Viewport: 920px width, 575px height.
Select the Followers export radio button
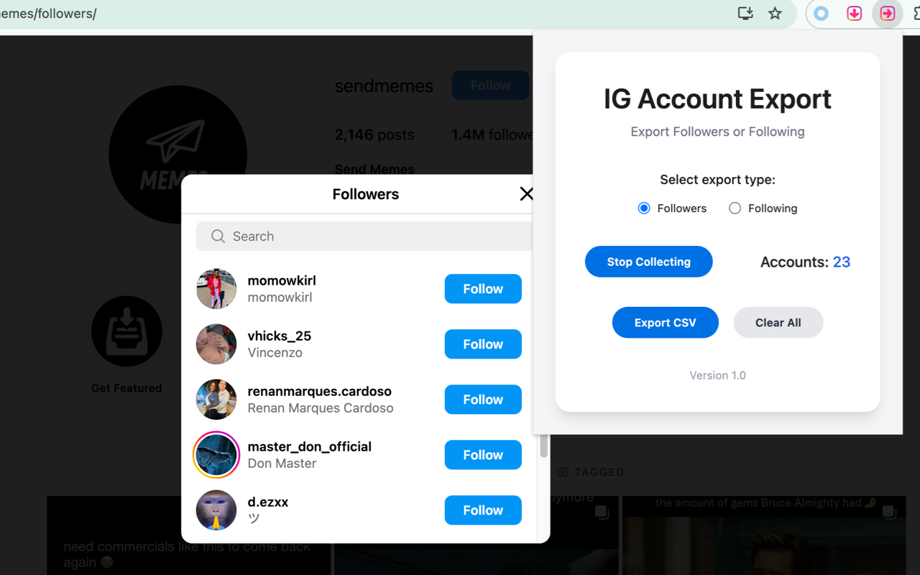pyautogui.click(x=644, y=208)
